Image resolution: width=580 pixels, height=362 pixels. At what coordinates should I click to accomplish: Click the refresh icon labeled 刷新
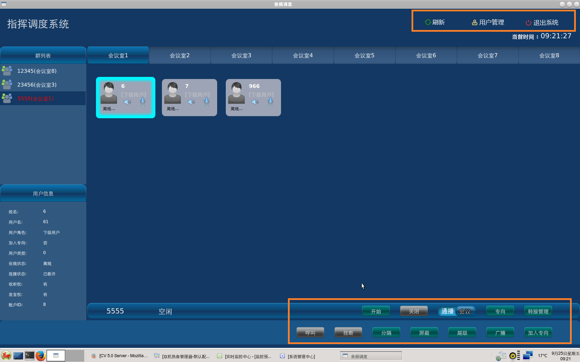(428, 22)
